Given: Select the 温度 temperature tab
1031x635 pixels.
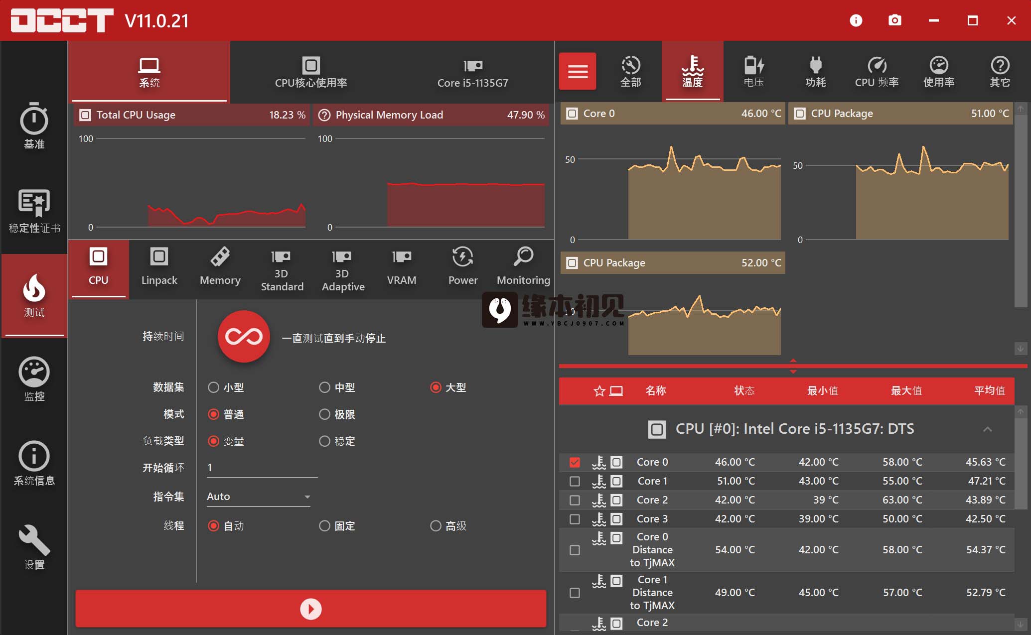Looking at the screenshot, I should point(692,71).
